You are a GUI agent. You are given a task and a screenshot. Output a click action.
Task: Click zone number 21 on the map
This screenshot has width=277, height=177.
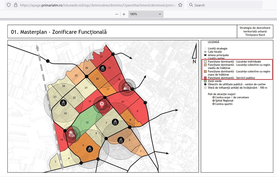(86, 88)
